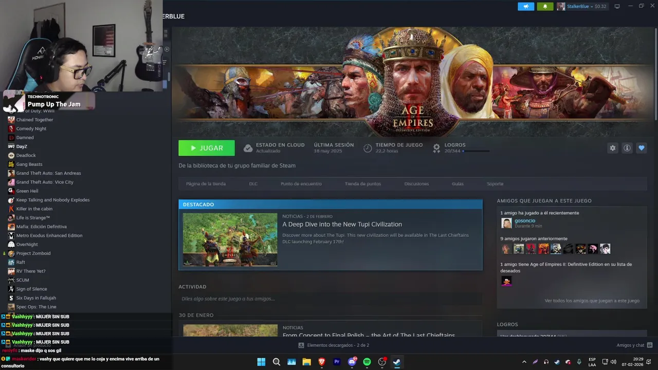Select Grand Theft Auto: San Andreas

(x=48, y=173)
